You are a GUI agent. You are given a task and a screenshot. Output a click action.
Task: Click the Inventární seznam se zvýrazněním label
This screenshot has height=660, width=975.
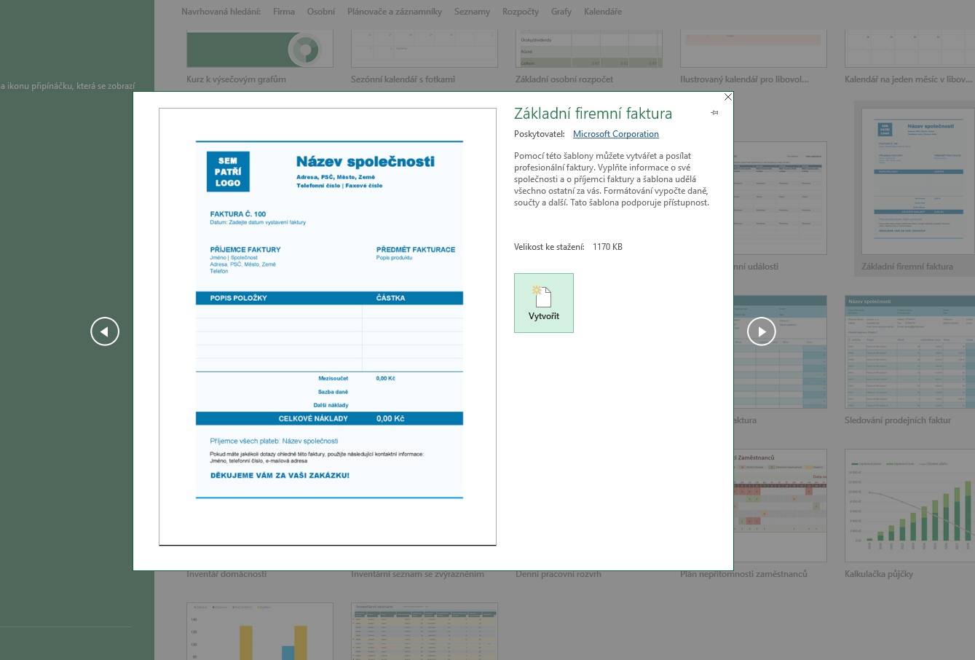coord(417,574)
